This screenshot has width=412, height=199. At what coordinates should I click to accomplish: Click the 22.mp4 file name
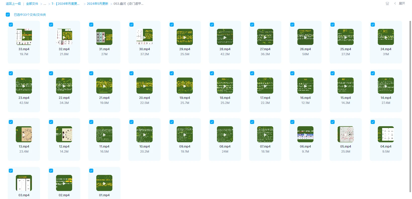tap(64, 98)
